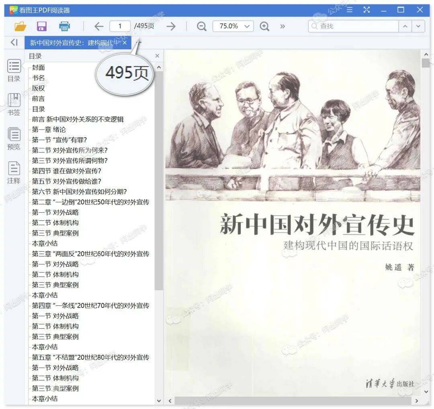This screenshot has height=409, width=434.
Task: Collapse the sidebar with the double-arrow toggle
Action: pos(14,43)
